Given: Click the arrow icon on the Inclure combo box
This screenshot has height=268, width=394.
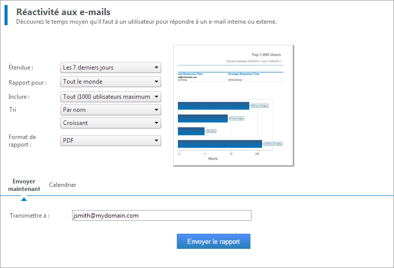Looking at the screenshot, I should point(156,97).
